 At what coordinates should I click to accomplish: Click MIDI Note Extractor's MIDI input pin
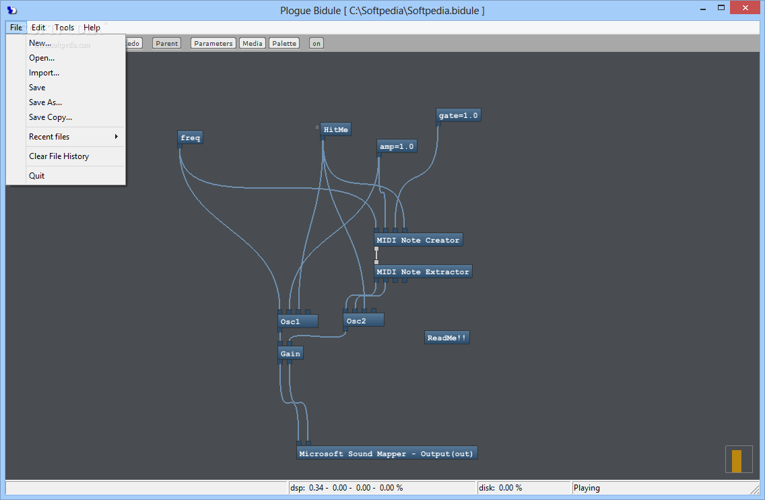[376, 262]
